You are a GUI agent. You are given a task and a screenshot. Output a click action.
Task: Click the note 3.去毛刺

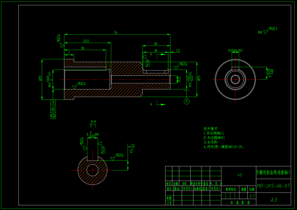click(210, 142)
